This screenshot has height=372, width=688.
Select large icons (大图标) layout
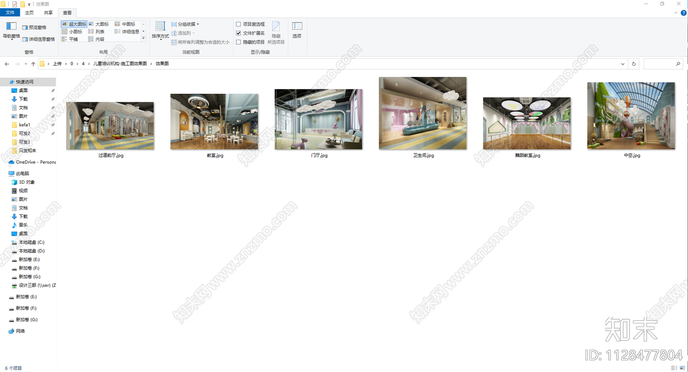(x=98, y=24)
